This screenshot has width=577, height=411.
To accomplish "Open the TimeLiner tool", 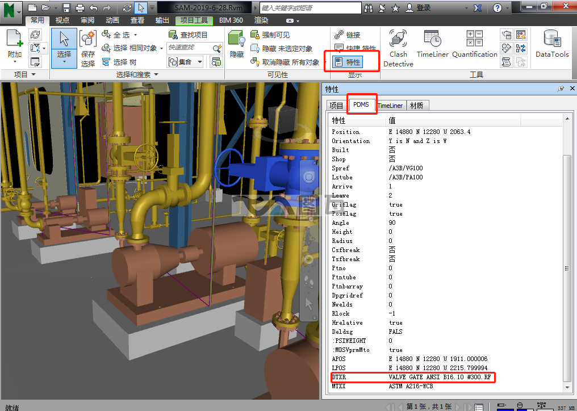I will point(432,44).
